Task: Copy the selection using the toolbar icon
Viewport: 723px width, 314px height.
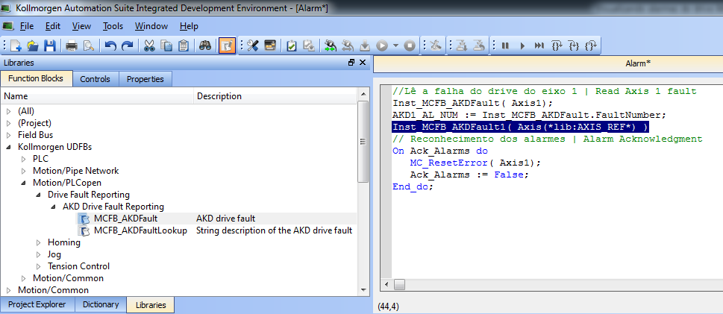Action: pyautogui.click(x=166, y=45)
